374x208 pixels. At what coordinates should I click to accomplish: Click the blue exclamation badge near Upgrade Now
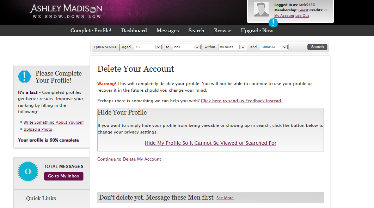point(273,23)
